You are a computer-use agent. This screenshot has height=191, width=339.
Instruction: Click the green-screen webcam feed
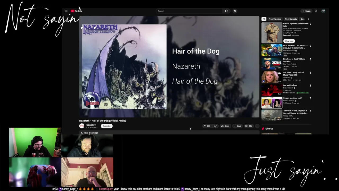click(35, 142)
